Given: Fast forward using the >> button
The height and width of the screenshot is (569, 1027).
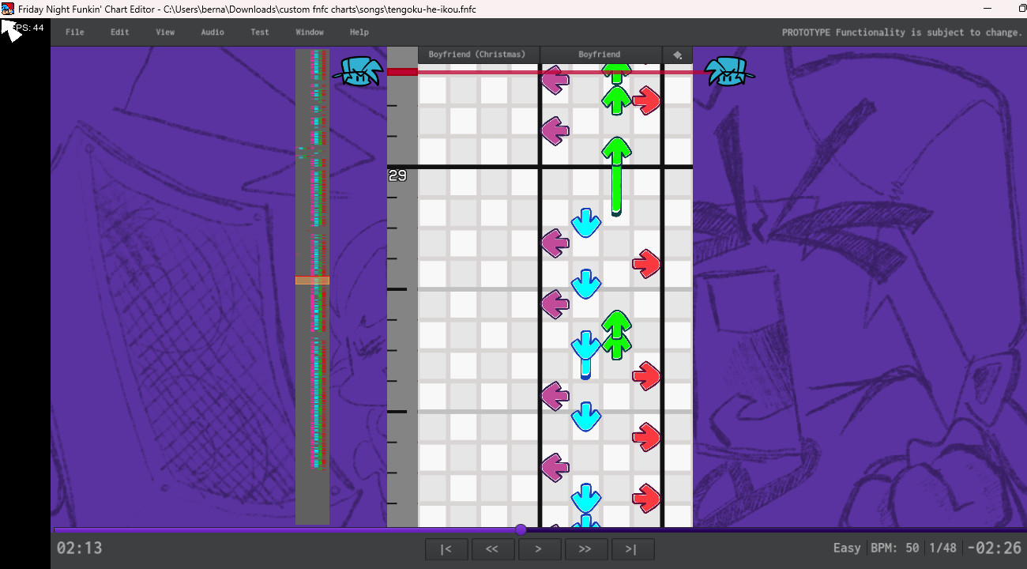Looking at the screenshot, I should (x=586, y=549).
